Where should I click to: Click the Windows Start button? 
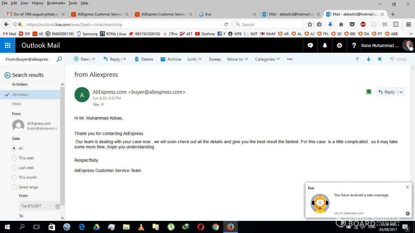[7, 227]
